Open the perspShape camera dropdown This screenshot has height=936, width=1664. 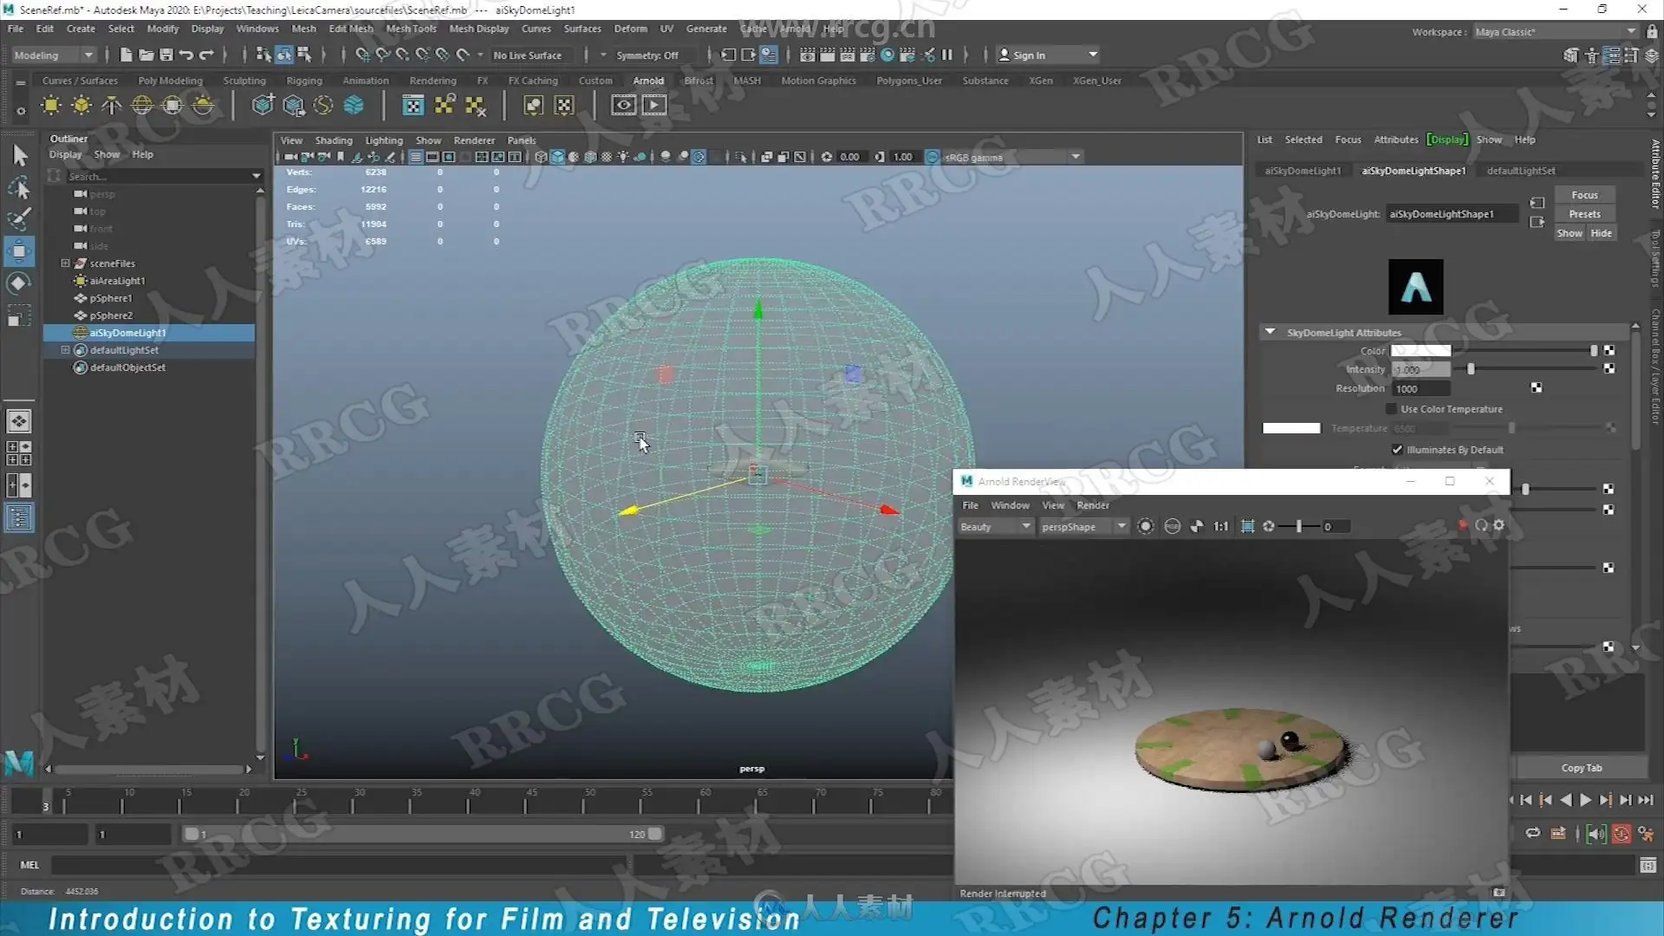pos(1083,526)
